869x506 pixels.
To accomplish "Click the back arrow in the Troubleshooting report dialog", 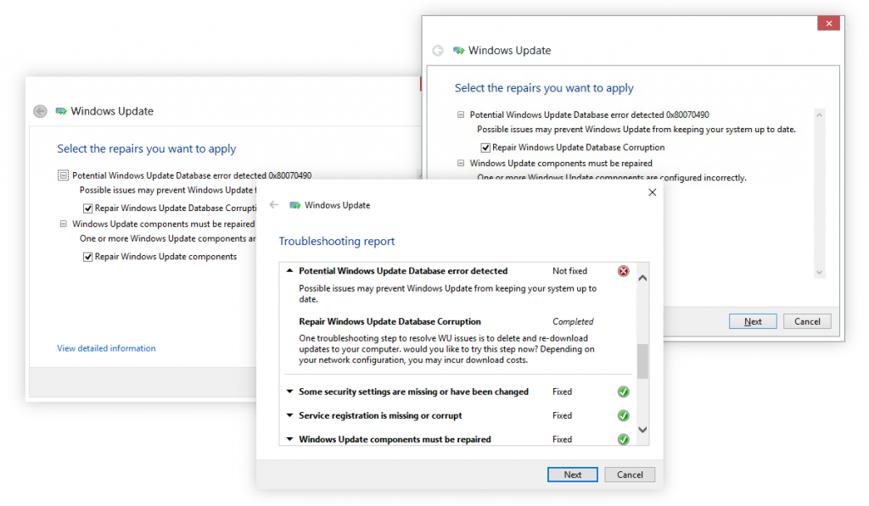I will point(273,204).
